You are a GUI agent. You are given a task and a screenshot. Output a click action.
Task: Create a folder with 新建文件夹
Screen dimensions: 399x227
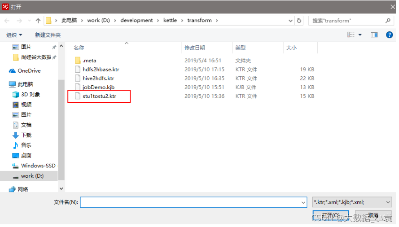pyautogui.click(x=48, y=35)
